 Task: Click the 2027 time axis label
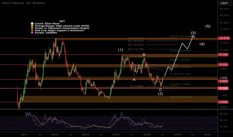[208, 135]
